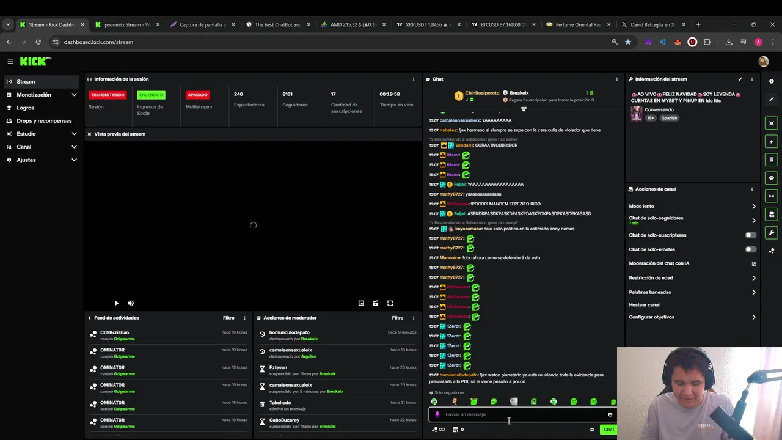Screen dimensions: 782x440
Task: Open Configurar objetivos chevron
Action: coord(753,317)
